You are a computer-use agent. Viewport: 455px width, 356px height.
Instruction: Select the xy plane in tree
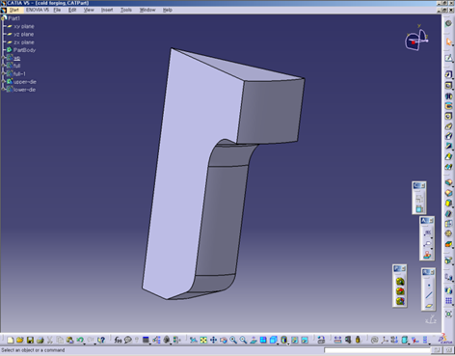tap(24, 26)
